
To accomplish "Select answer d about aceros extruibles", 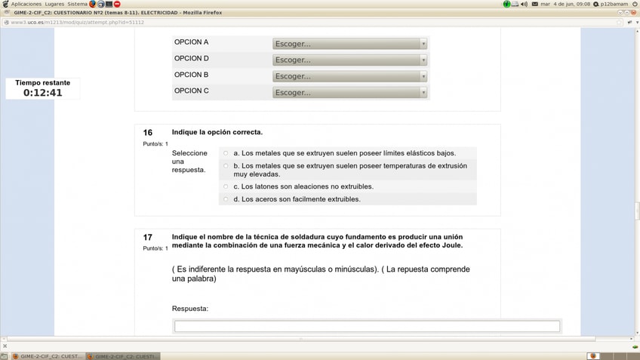I will click(x=226, y=199).
